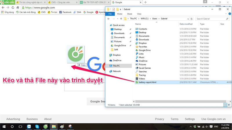Open Quick Access Toolbar customize dropdown
The height and width of the screenshot is (130, 232).
[x=121, y=10]
